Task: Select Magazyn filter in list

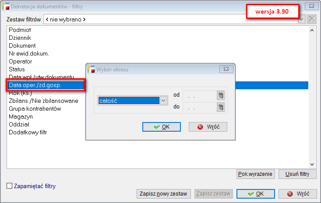Action: [x=21, y=116]
